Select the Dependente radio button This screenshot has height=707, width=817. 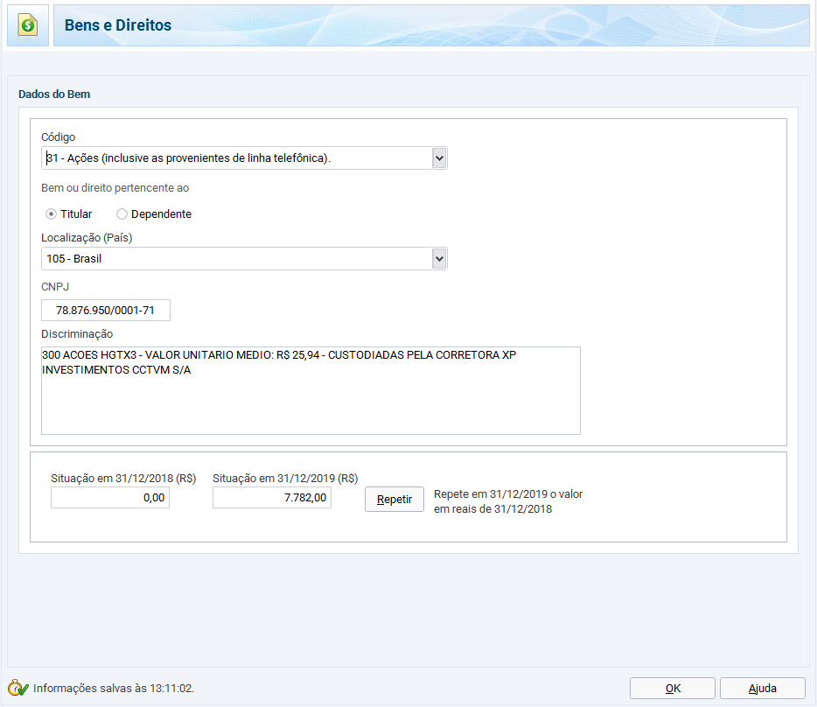pos(122,214)
